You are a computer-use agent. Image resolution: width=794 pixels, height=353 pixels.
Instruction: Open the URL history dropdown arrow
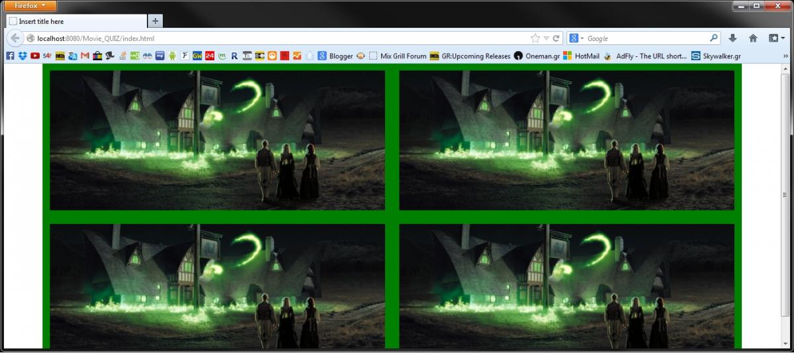pos(547,38)
